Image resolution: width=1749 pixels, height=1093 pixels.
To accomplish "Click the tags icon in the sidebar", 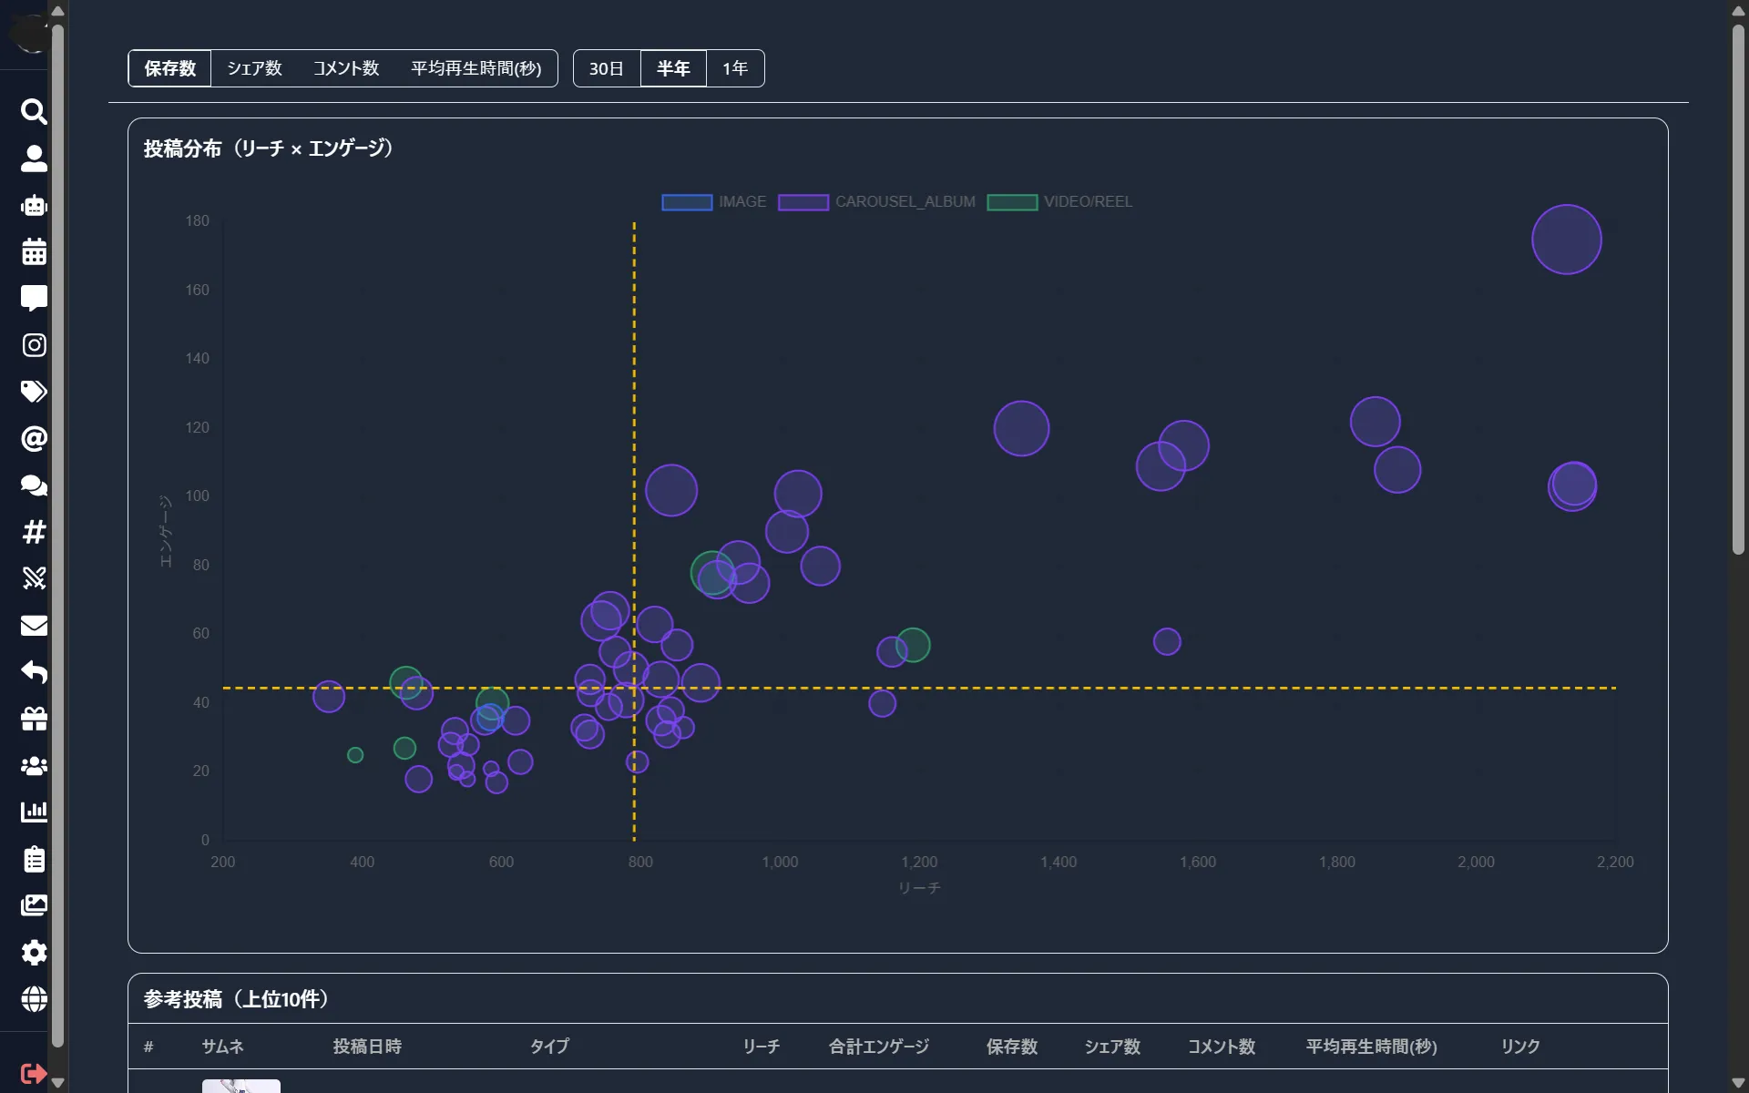I will [34, 392].
